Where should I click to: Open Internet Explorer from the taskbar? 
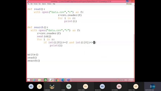[x=34, y=80]
